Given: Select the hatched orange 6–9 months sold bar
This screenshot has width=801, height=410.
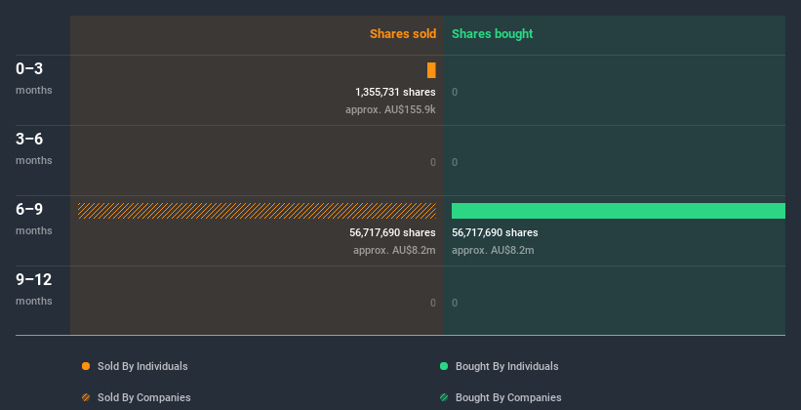Looking at the screenshot, I should point(257,211).
